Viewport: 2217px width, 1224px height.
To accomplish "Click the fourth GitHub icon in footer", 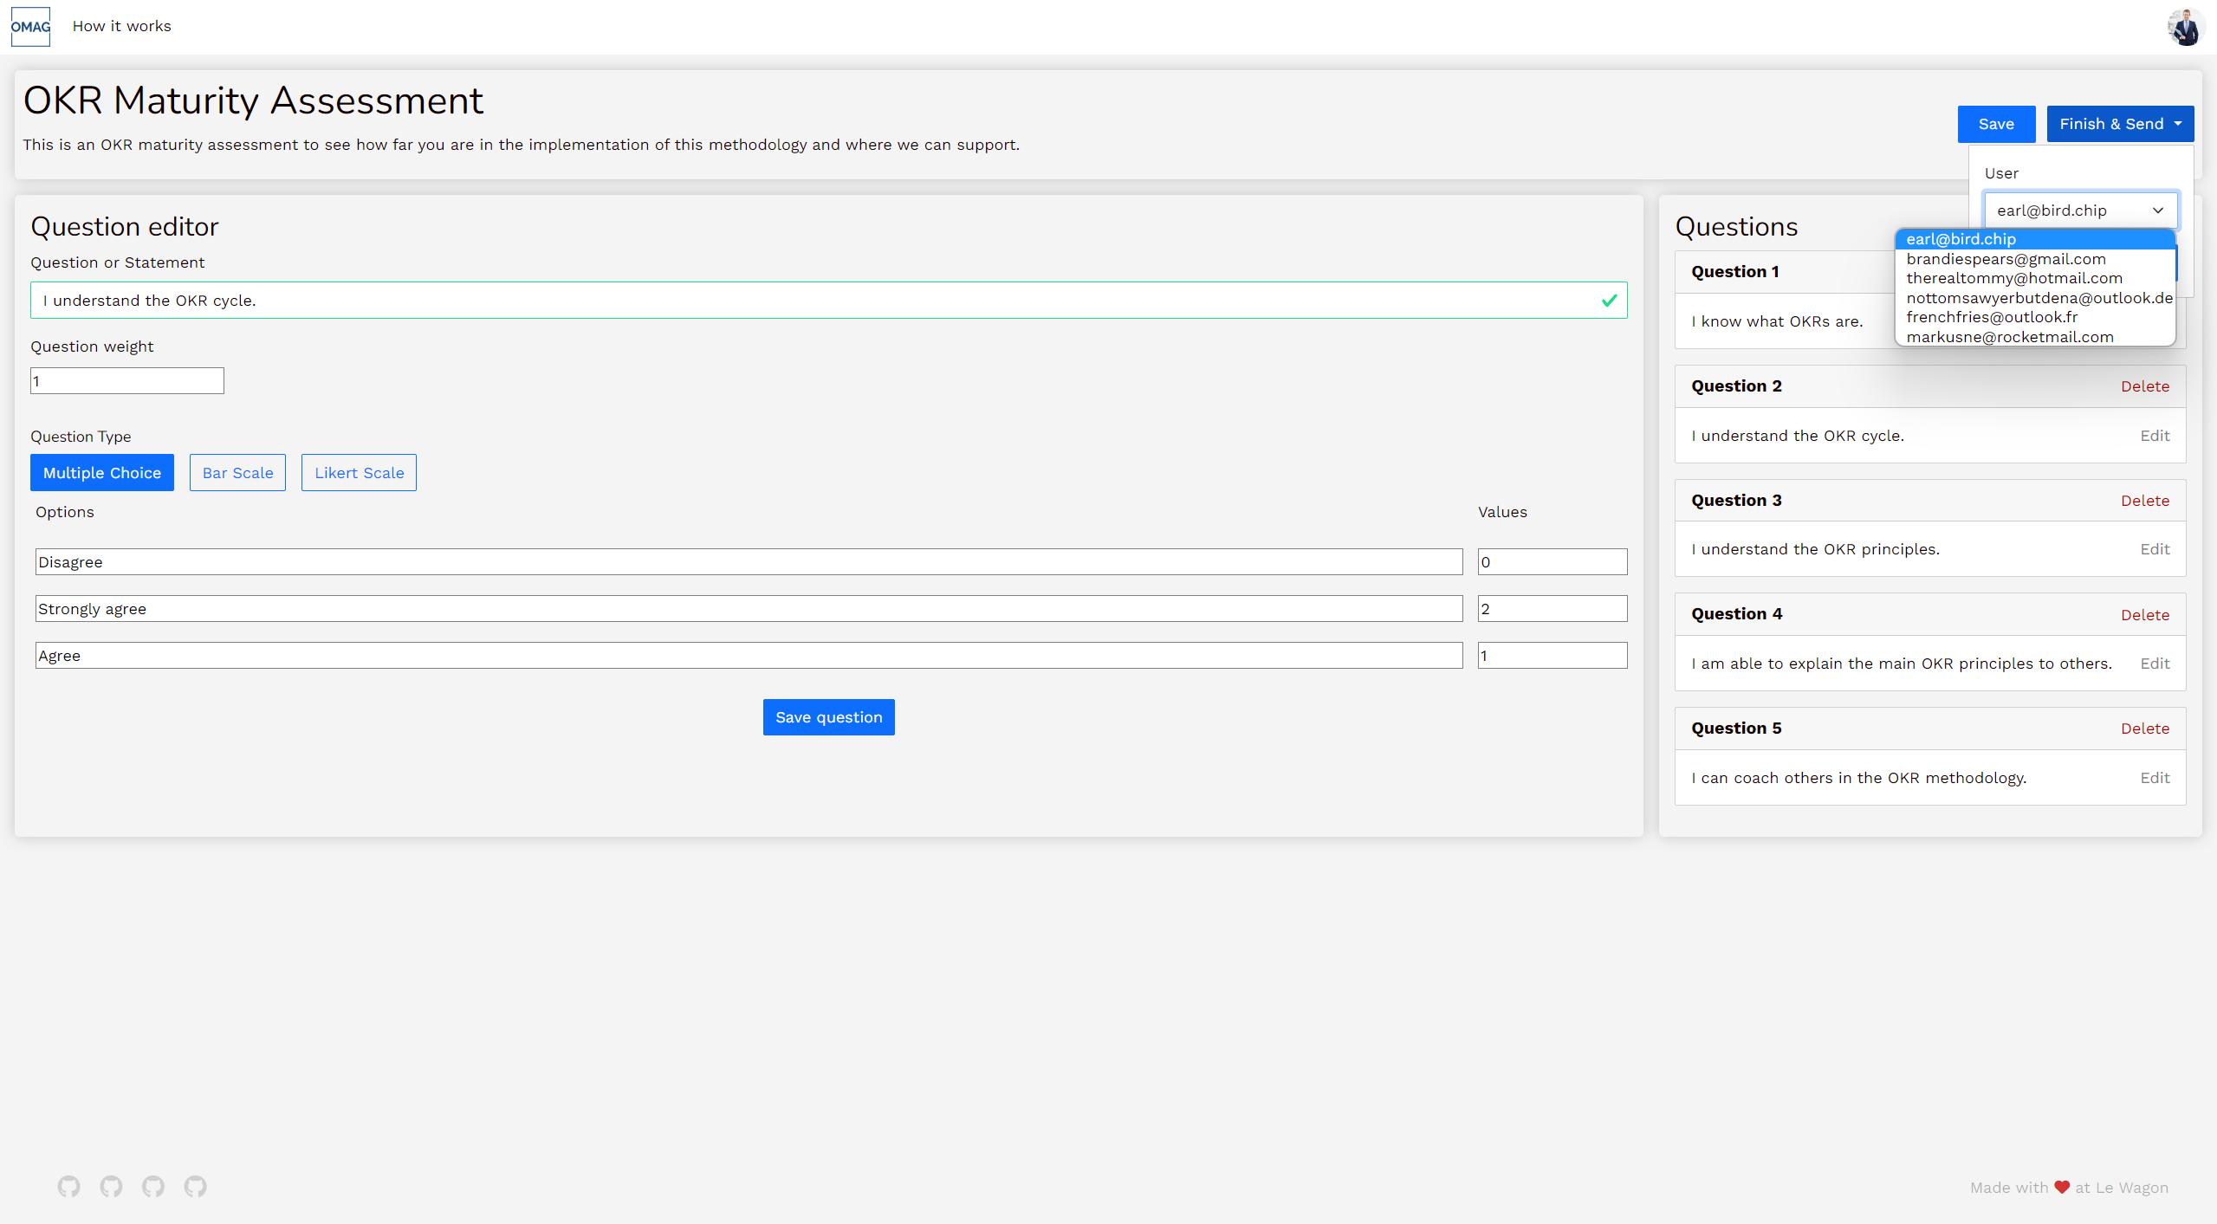I will (x=195, y=1186).
